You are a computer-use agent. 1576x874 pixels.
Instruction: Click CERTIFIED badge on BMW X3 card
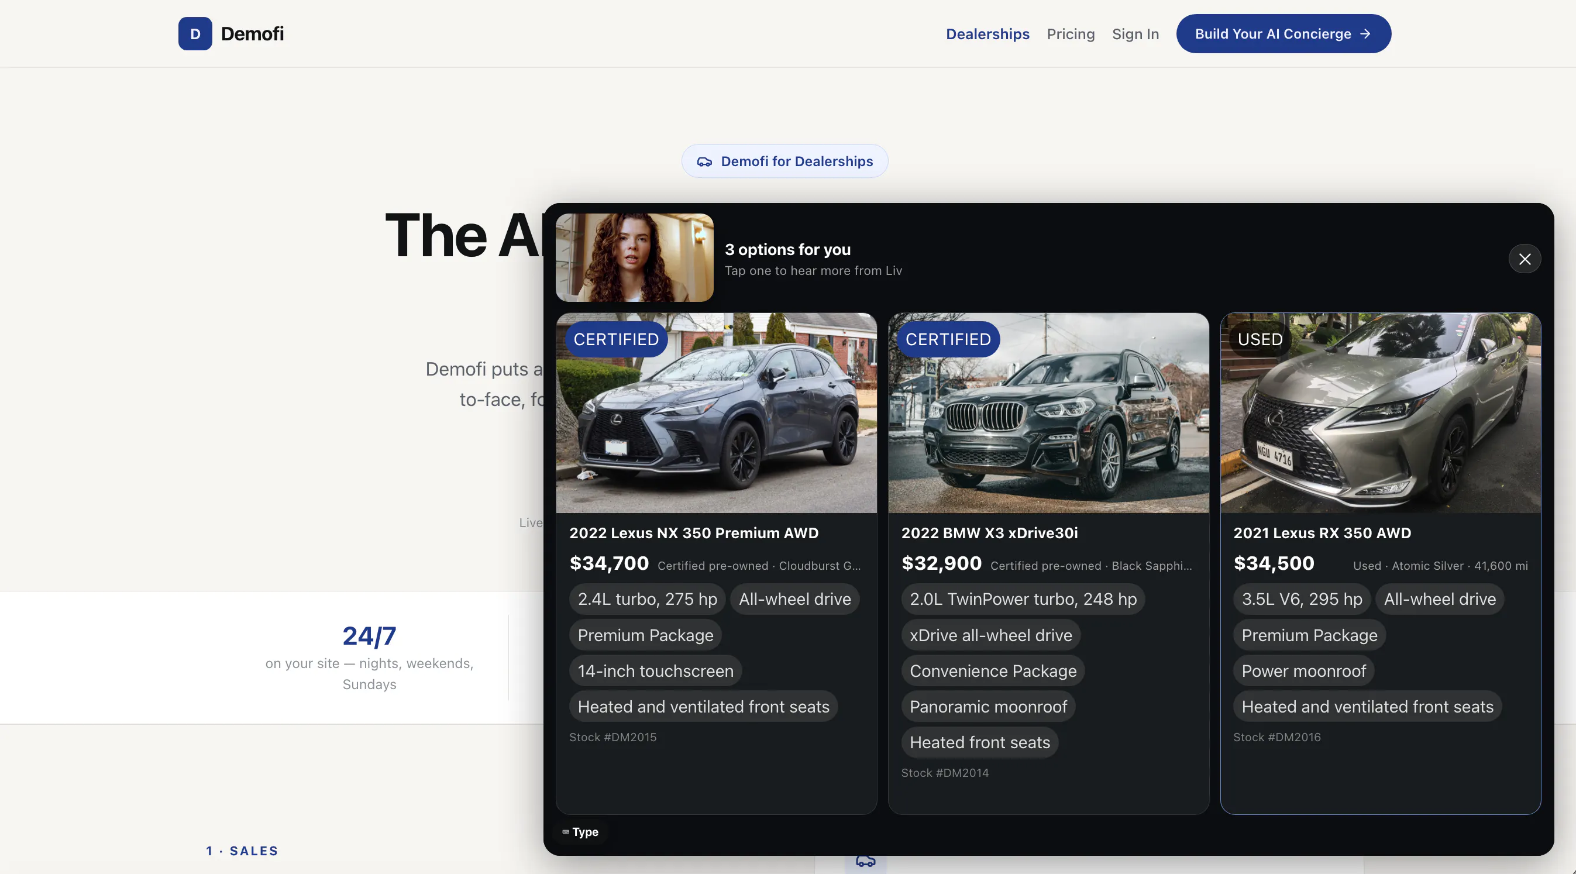(948, 339)
